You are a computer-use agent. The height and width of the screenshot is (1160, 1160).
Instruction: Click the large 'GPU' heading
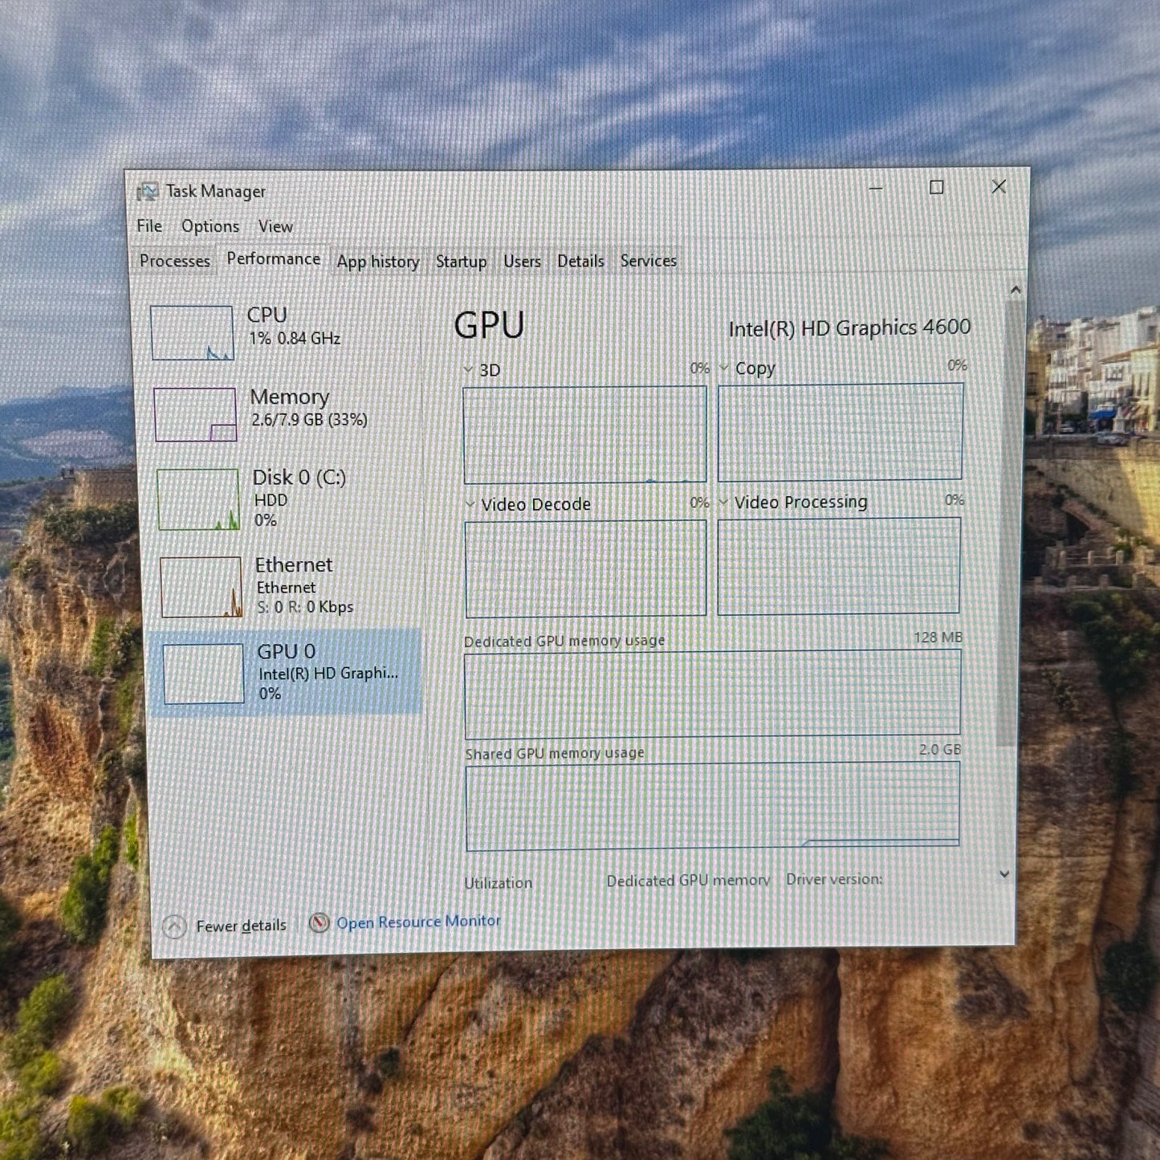(489, 325)
